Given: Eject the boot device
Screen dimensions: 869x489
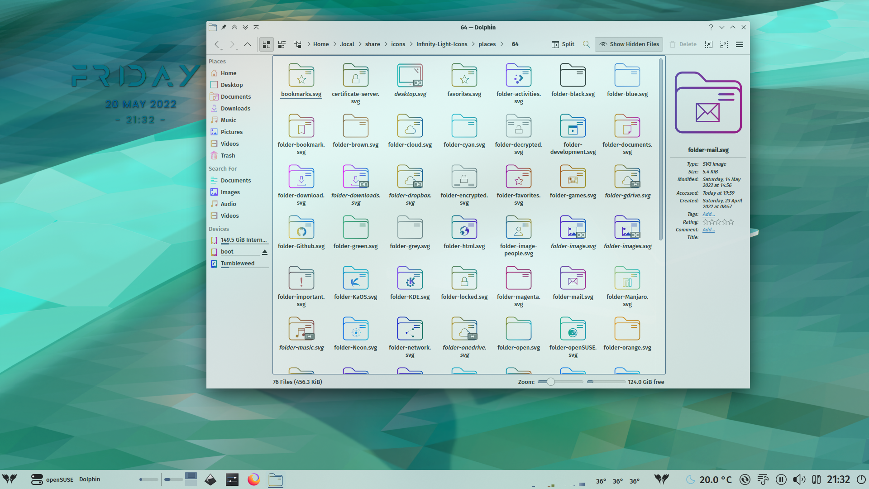Looking at the screenshot, I should pos(264,252).
